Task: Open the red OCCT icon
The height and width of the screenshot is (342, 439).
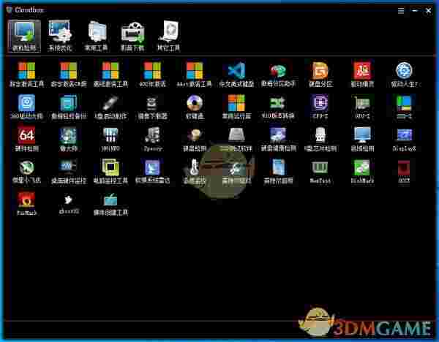Action: pyautogui.click(x=404, y=167)
